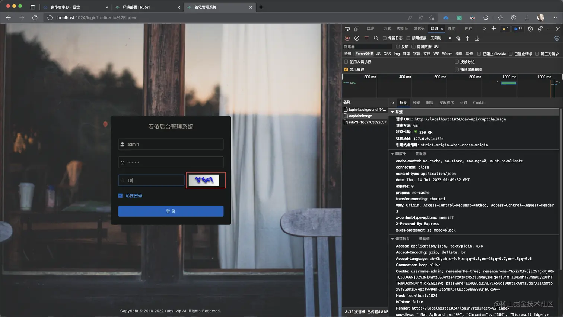563x317 pixels.
Task: Uncheck the 显示概述 checkbox
Action: pos(346,69)
